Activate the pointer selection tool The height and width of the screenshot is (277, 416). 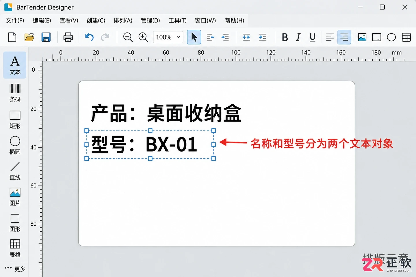(194, 37)
